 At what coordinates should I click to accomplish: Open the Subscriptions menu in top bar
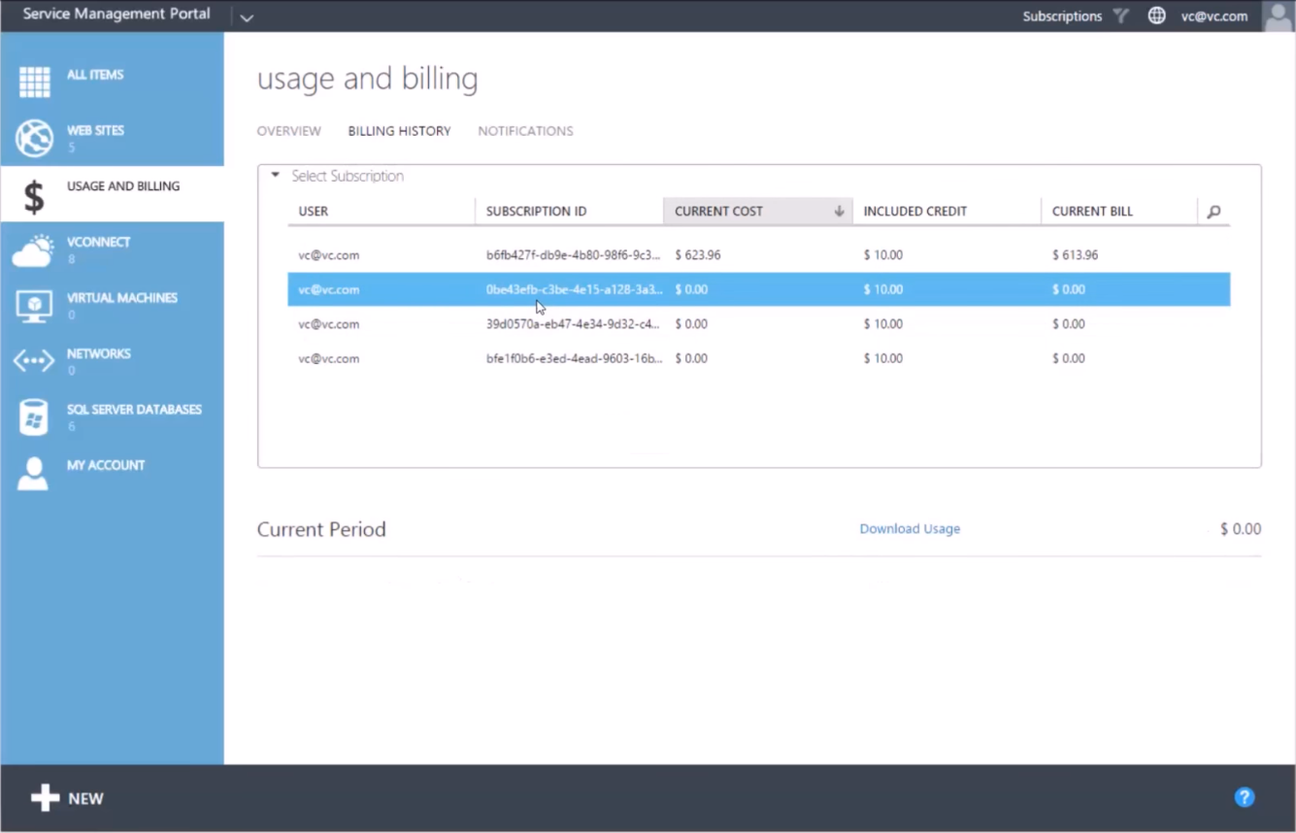1062,16
